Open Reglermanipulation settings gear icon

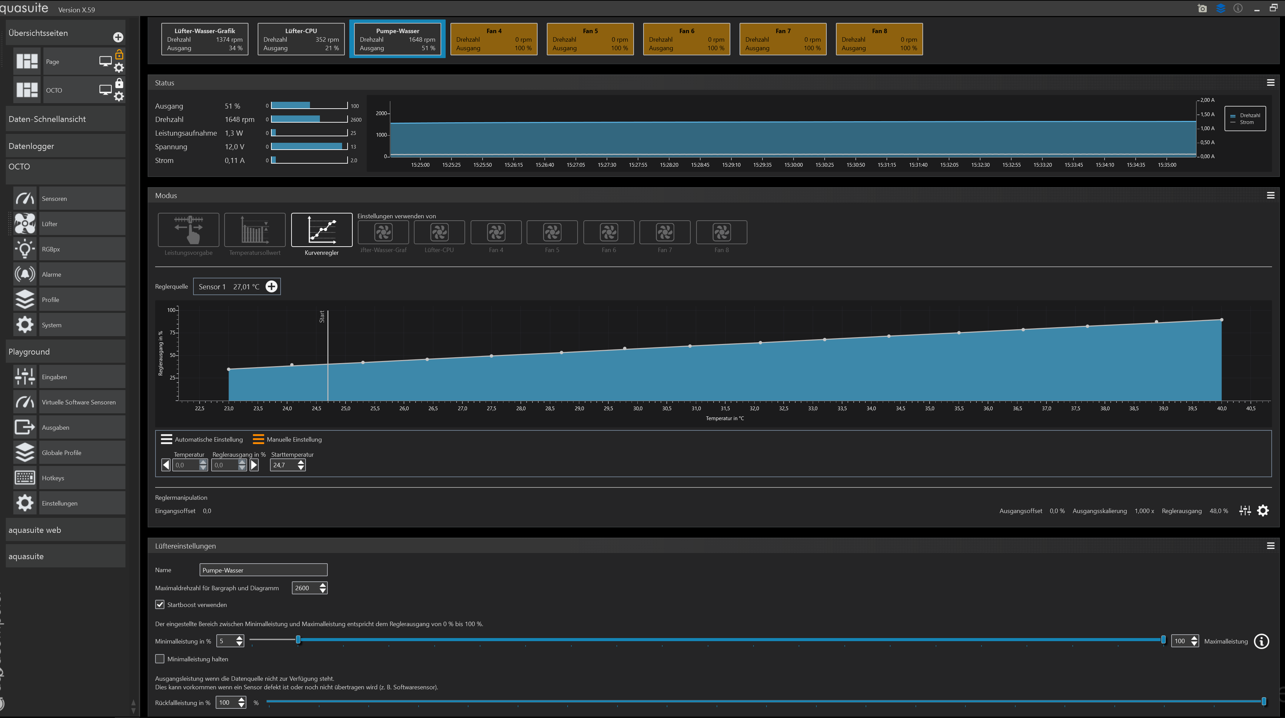coord(1262,511)
